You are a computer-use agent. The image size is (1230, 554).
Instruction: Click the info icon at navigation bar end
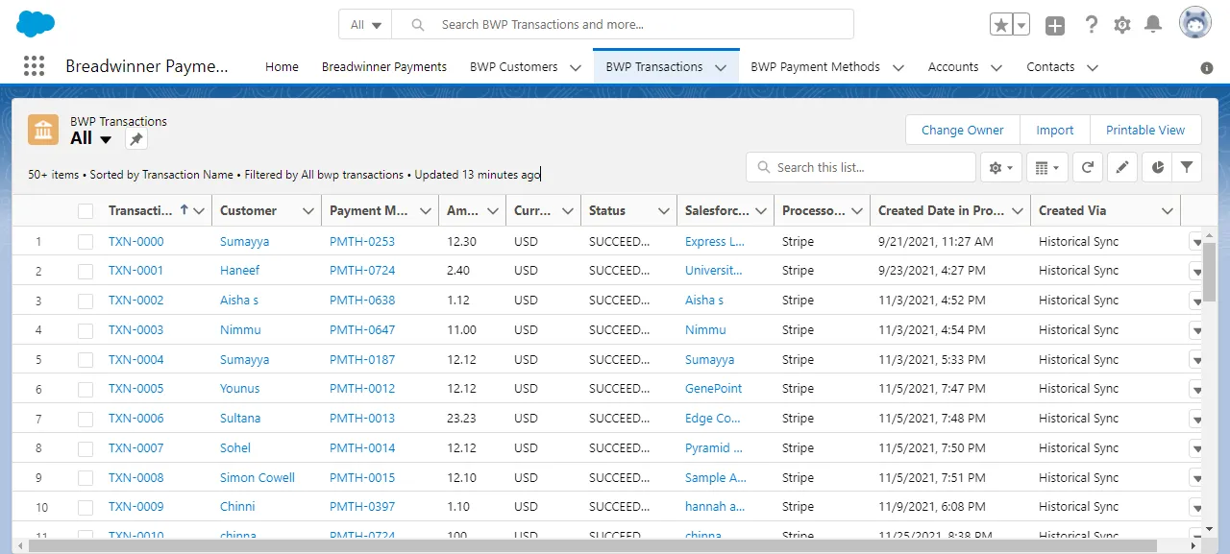(1207, 68)
